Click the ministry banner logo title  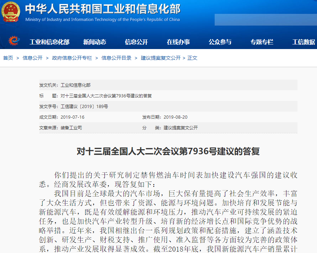pos(103,10)
